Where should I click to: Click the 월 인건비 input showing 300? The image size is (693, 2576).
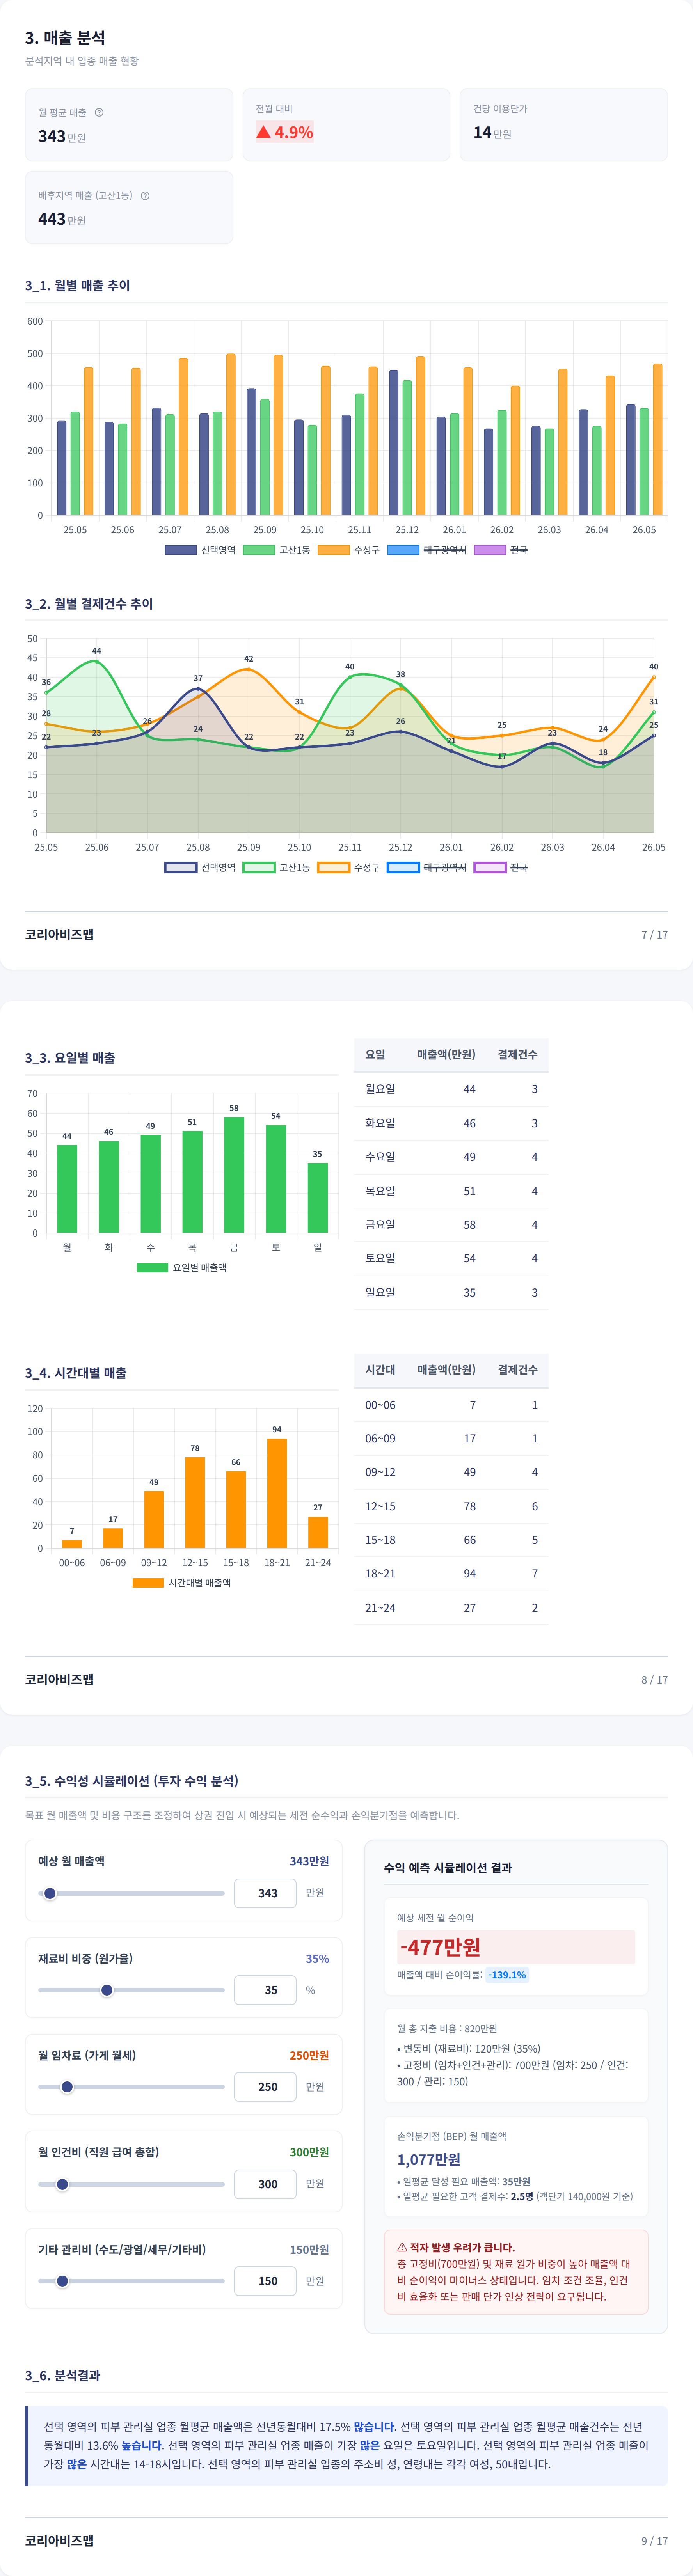265,2184
